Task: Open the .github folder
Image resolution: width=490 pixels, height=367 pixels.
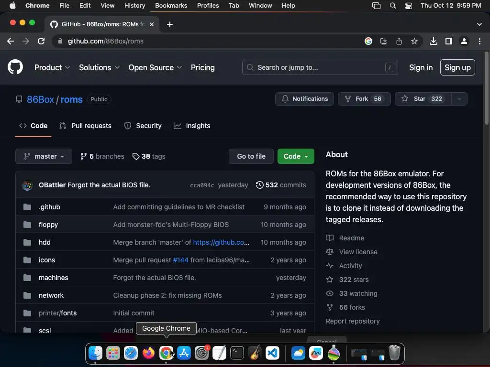Action: pos(49,207)
